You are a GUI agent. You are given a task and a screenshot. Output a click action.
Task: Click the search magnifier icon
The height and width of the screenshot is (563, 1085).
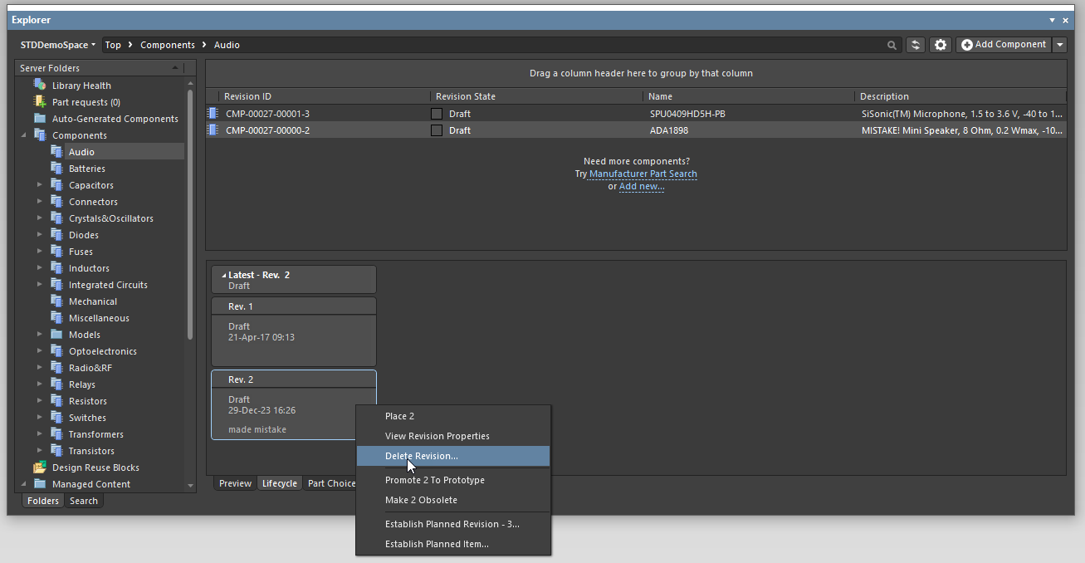click(892, 46)
